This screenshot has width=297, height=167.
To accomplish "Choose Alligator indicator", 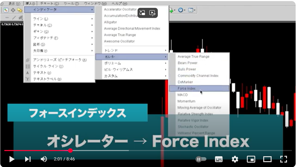I will pos(111,22).
